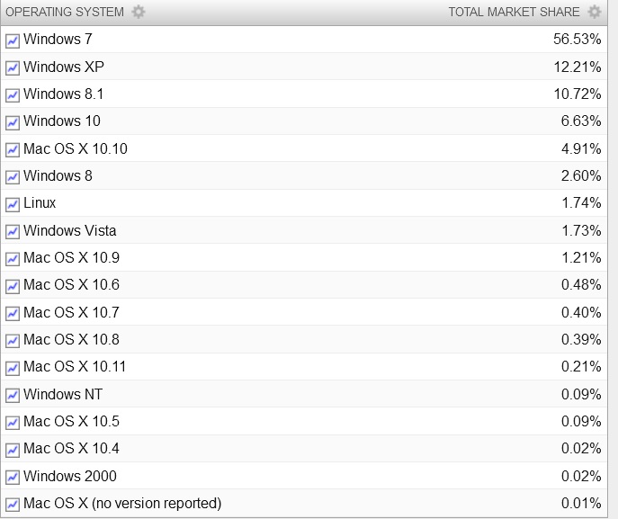Screen dimensions: 618x519
Task: Select the Mac OS X 10.9 label
Action: [x=71, y=258]
